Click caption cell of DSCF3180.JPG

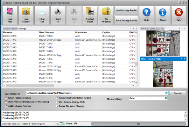[x=115, y=74]
